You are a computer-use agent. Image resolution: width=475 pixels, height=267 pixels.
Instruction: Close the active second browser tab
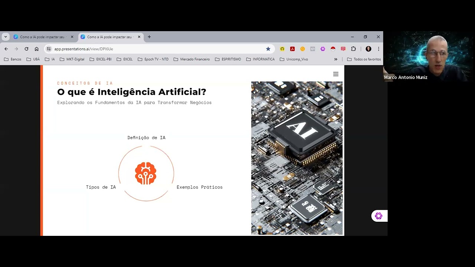[x=139, y=37]
